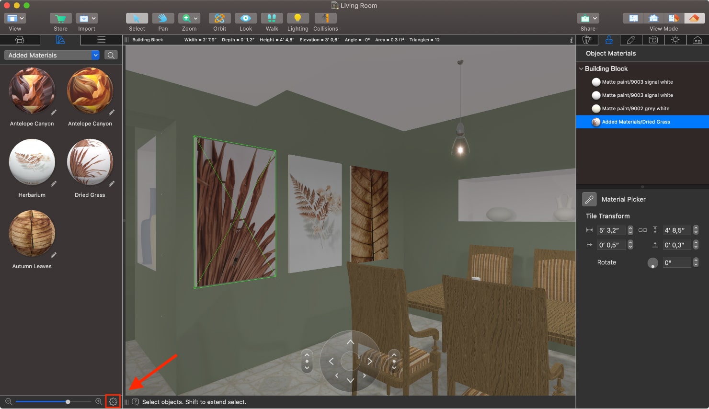The height and width of the screenshot is (409, 709).
Task: Open the furniture object library tab
Action: [20, 40]
